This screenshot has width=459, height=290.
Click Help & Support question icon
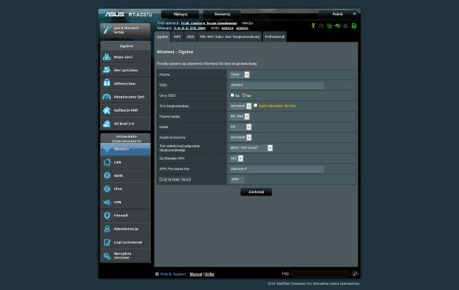(x=157, y=274)
